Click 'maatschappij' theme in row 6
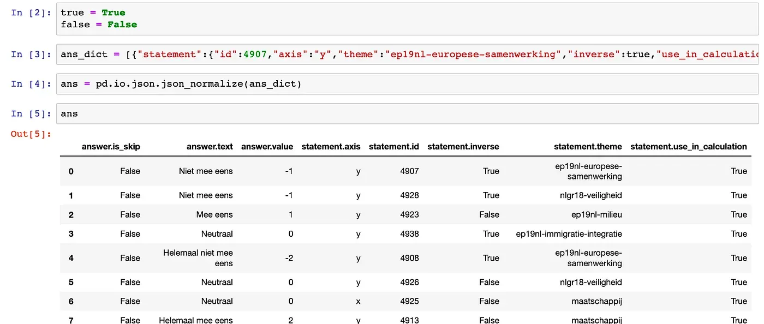The width and height of the screenshot is (764, 324). pos(596,301)
